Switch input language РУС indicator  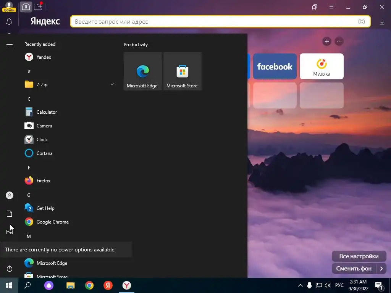(339, 285)
